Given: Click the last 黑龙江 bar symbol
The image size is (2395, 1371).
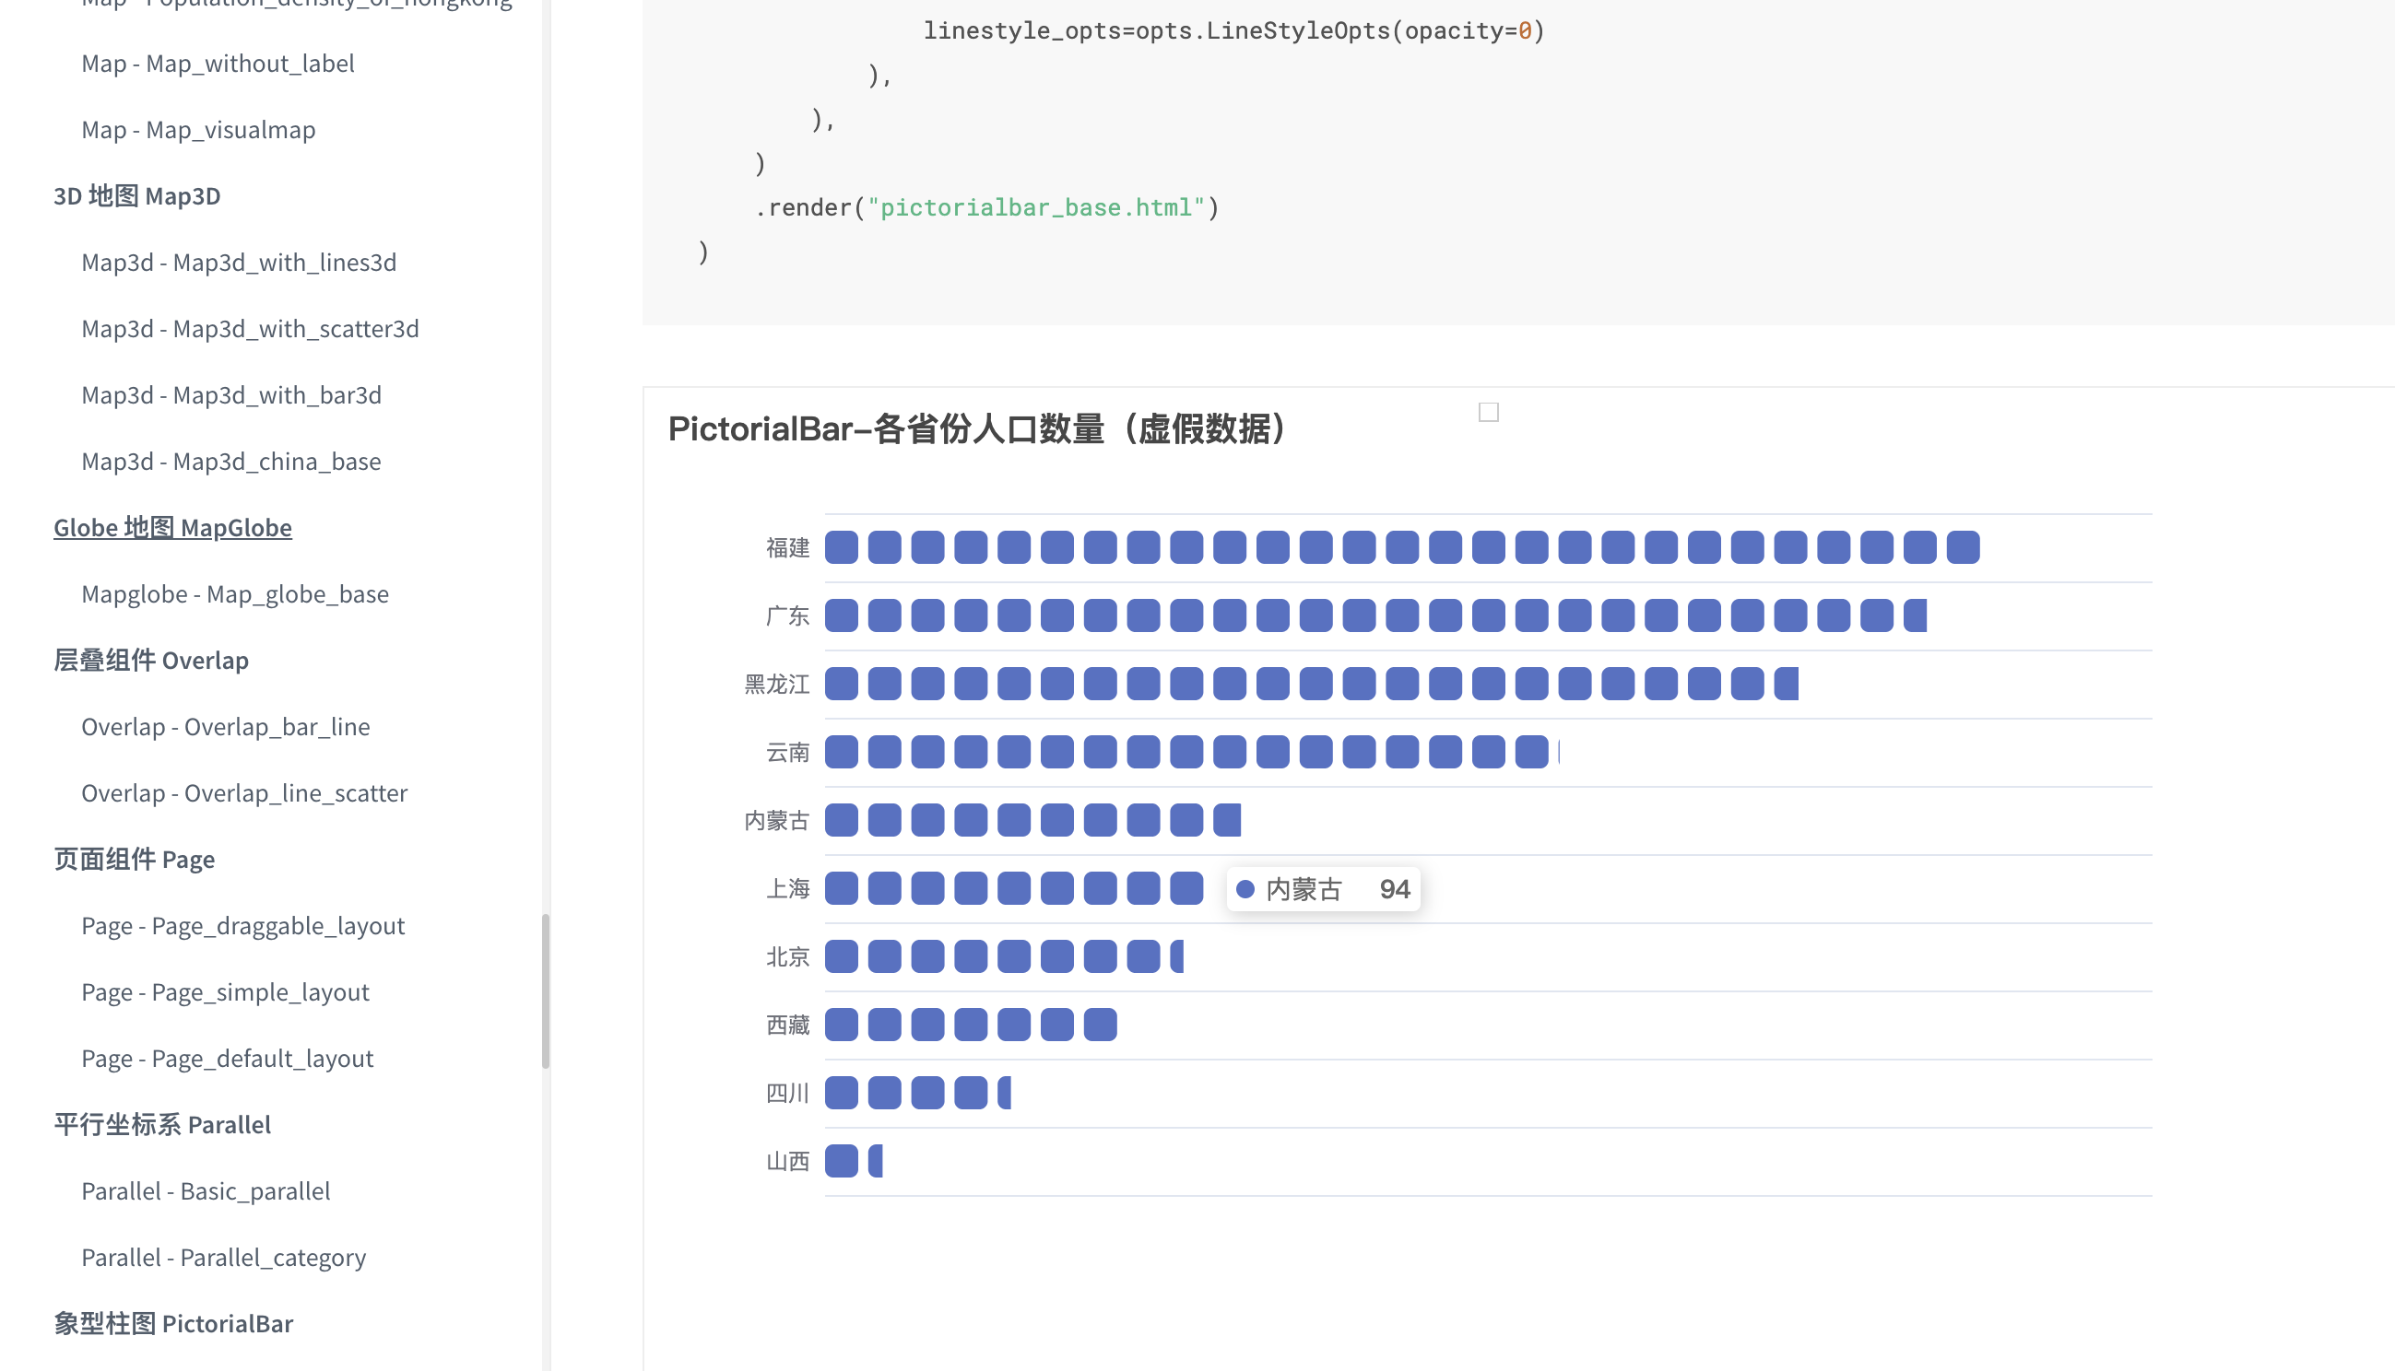Looking at the screenshot, I should point(1786,684).
